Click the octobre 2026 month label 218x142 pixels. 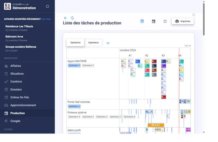point(128,50)
